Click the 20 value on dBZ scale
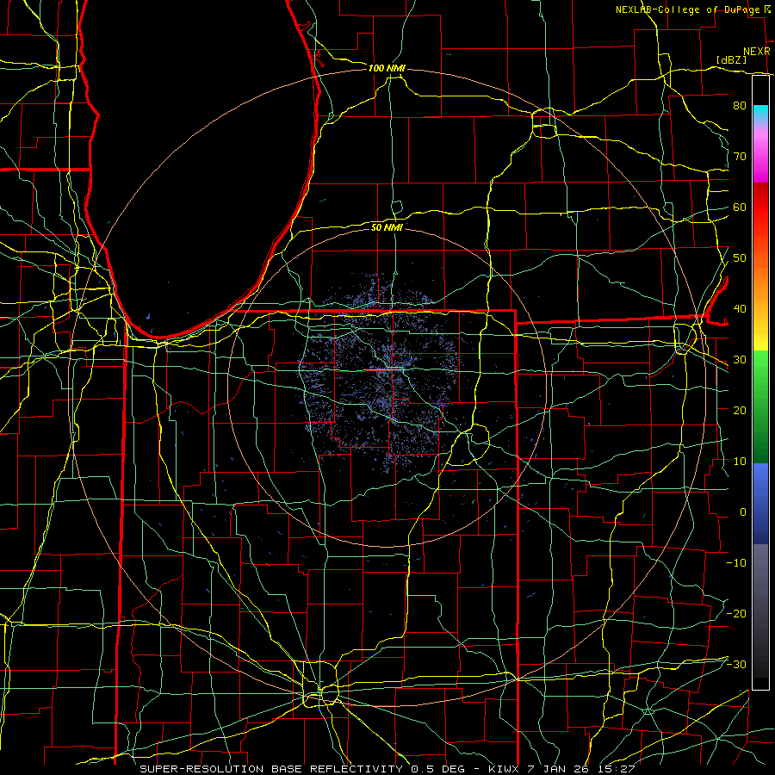775x775 pixels. click(740, 410)
